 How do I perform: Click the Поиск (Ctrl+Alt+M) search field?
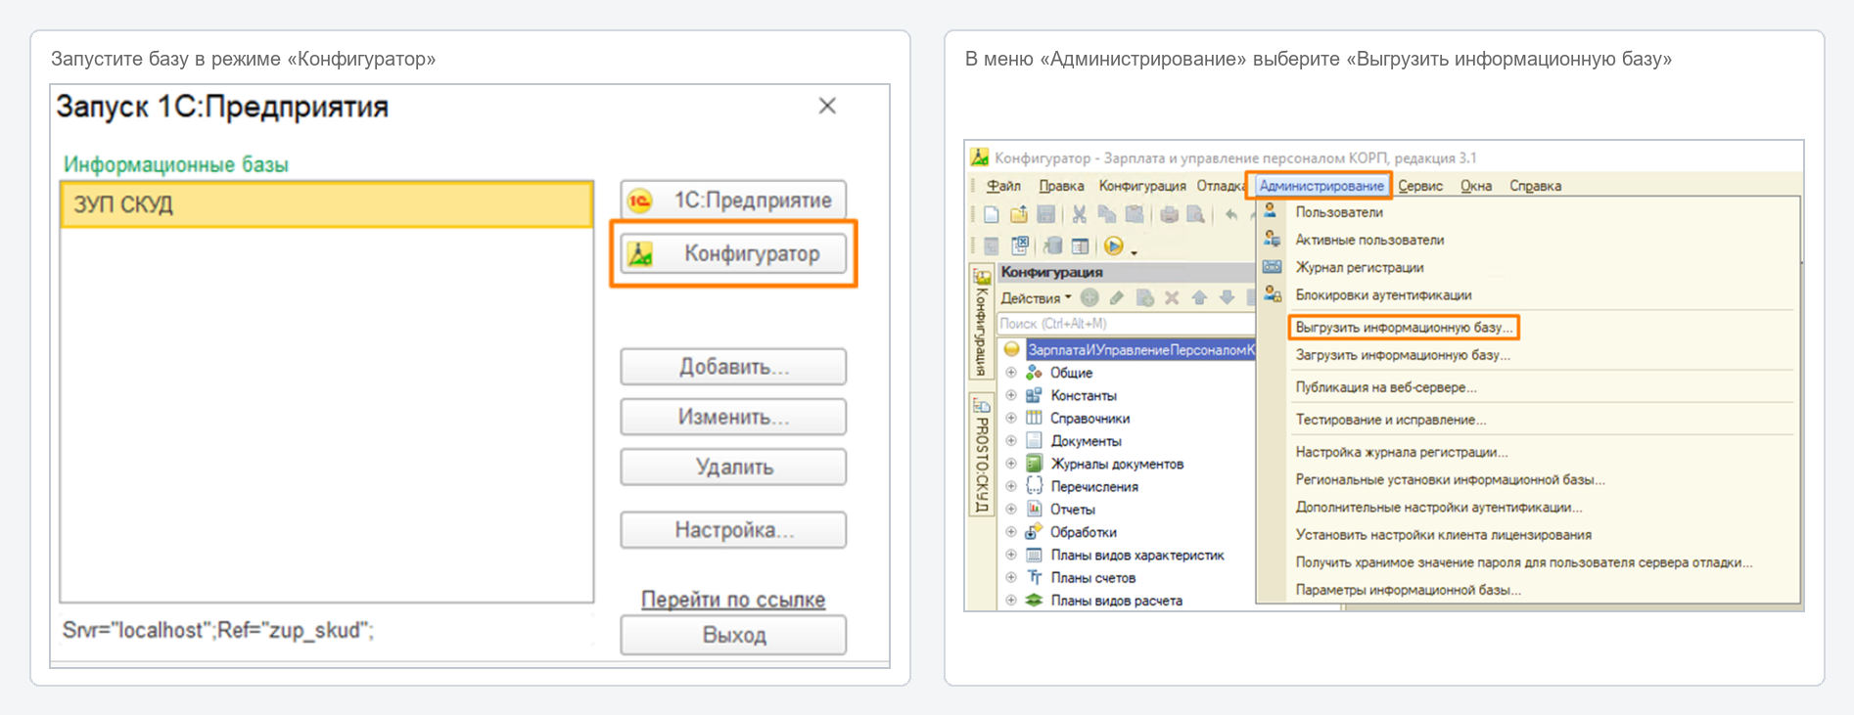pyautogui.click(x=1126, y=324)
